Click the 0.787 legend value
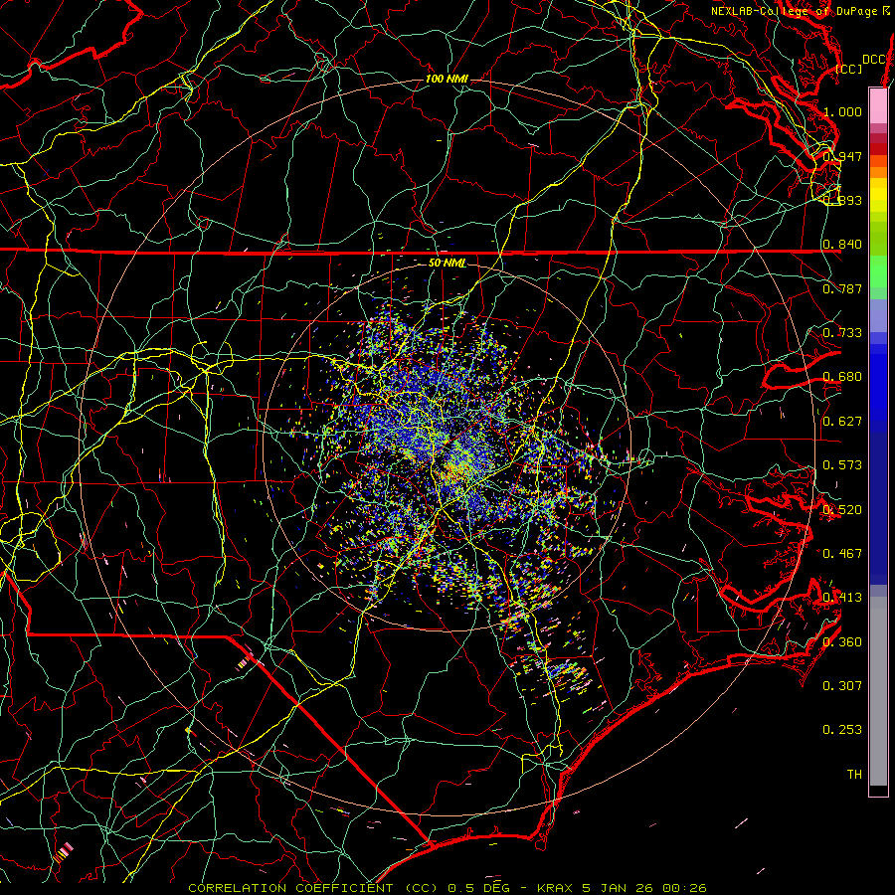Screen dimensions: 895x895 point(842,288)
